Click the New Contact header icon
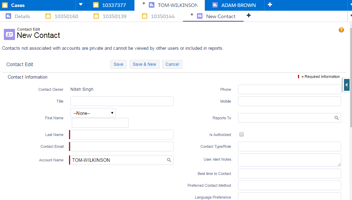The width and height of the screenshot is (352, 200). click(x=9, y=34)
